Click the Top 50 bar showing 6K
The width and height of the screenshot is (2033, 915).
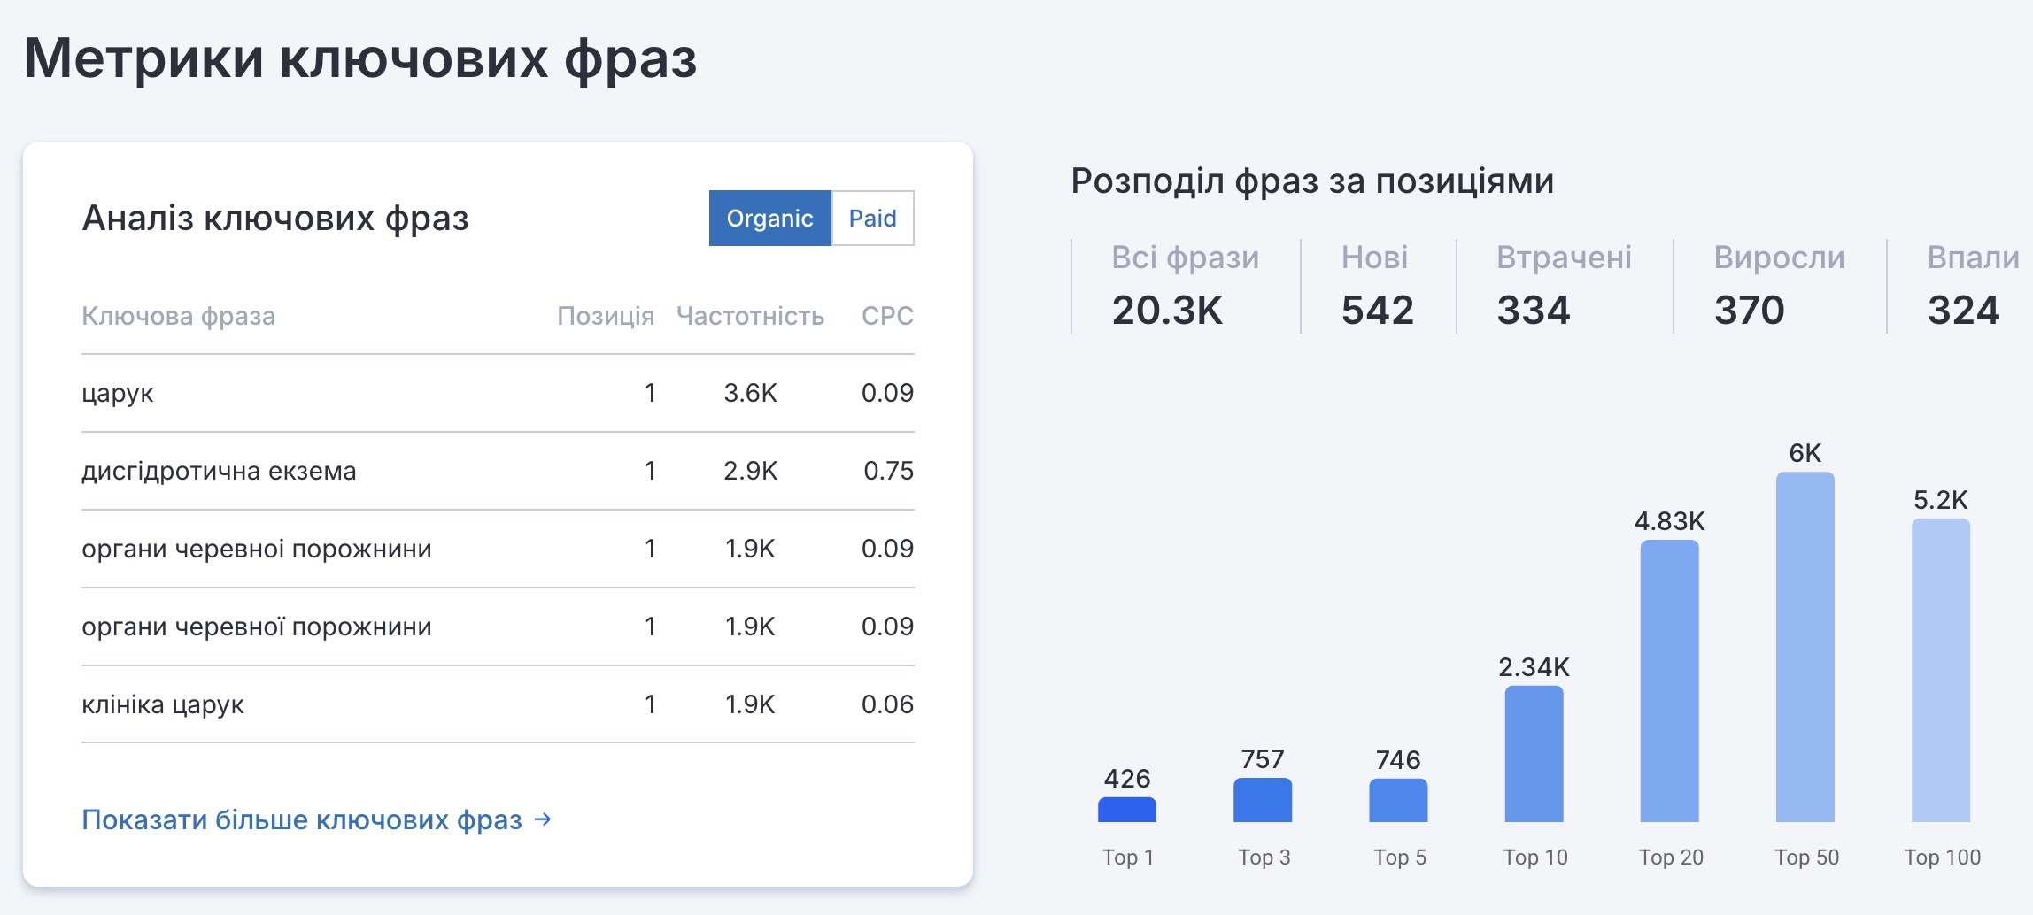point(1805,647)
